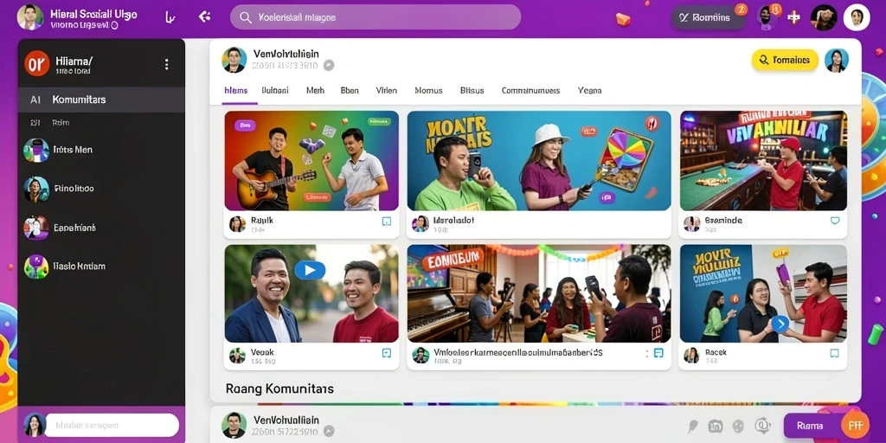Click the emoji icon in the bottom bar
The image size is (886, 443).
tap(738, 426)
